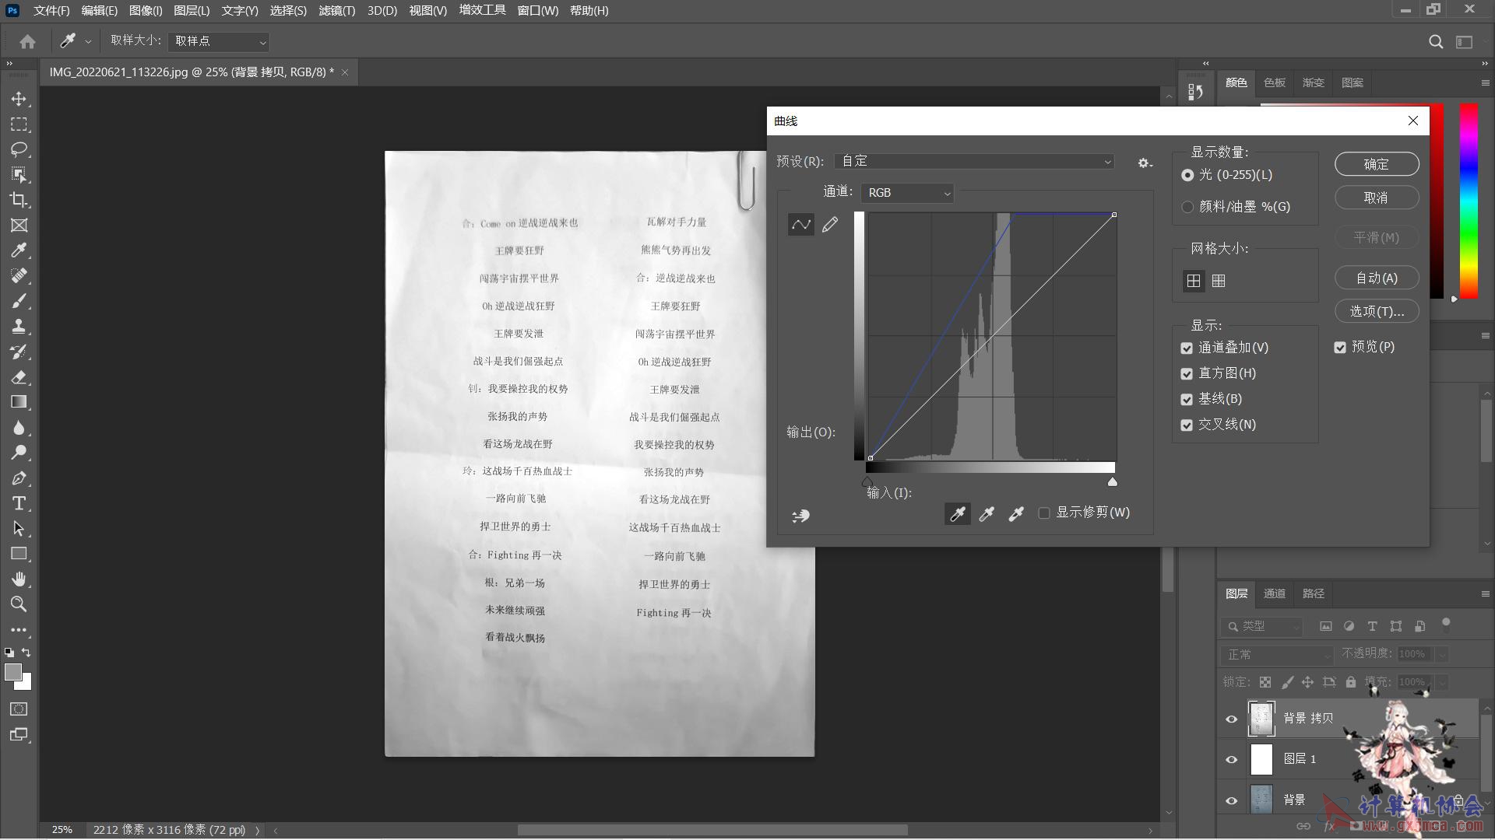Viewport: 1495px width, 840px height.
Task: Enable the 显示修剪(W) checkbox
Action: (x=1044, y=513)
